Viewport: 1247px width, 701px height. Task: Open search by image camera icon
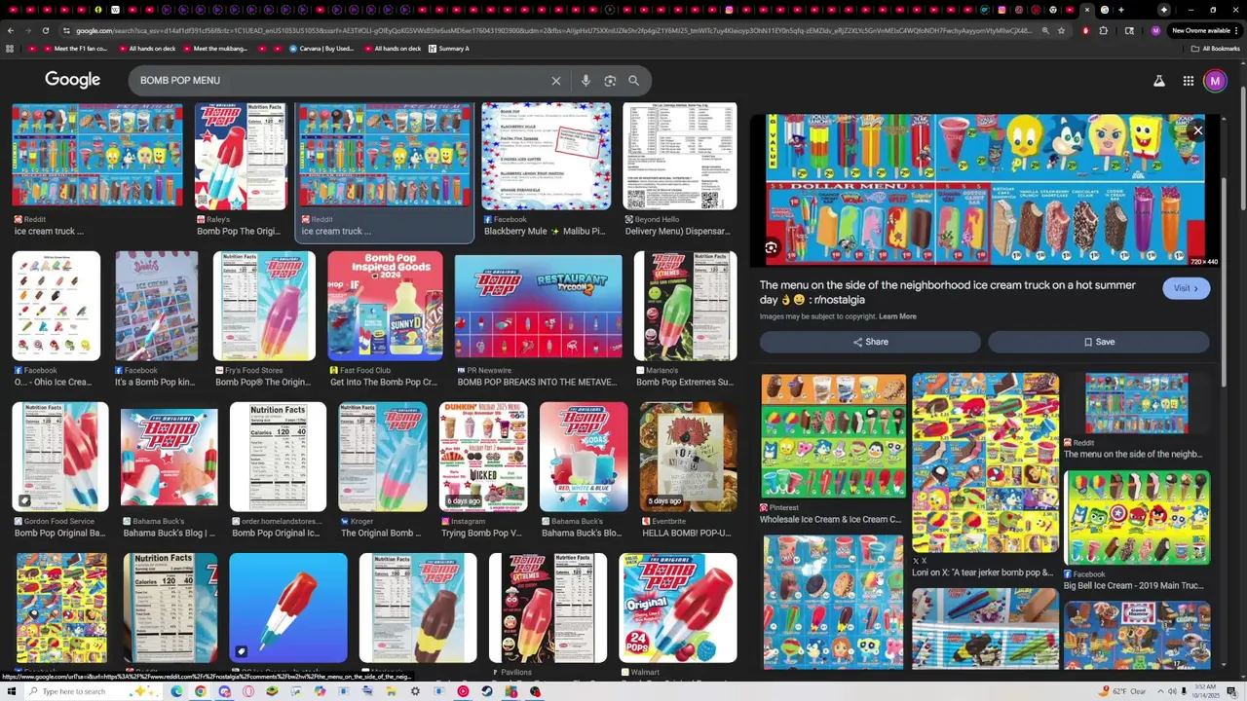tap(610, 81)
